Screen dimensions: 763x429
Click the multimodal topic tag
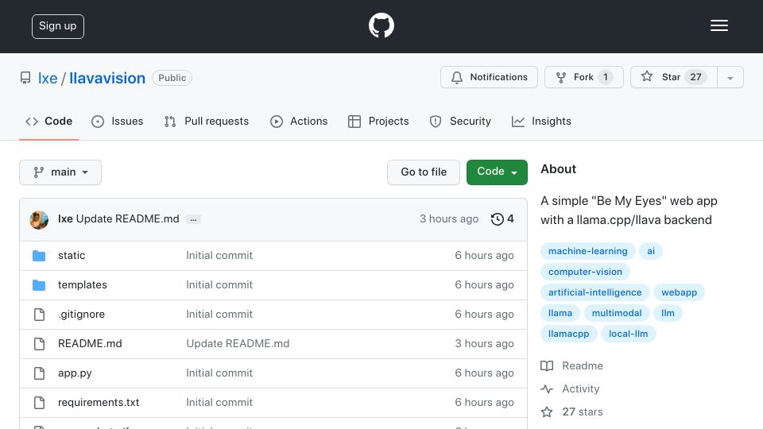click(617, 313)
